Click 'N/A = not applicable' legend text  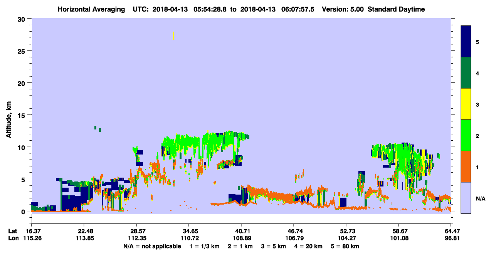coord(152,246)
